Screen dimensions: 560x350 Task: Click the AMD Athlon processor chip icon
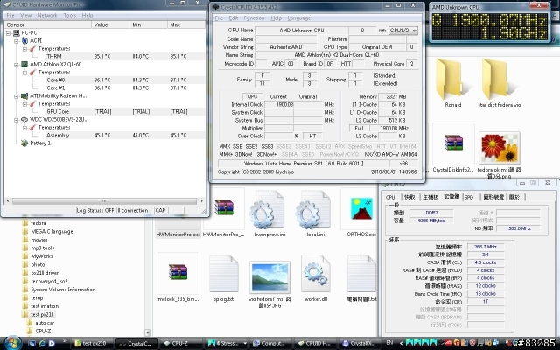[x=24, y=64]
